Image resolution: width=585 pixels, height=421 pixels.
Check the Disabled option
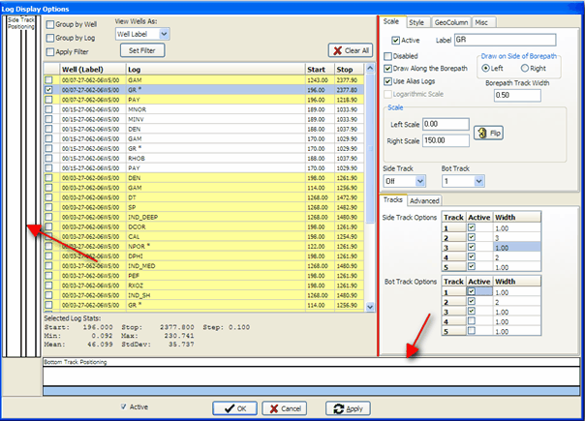pos(388,56)
